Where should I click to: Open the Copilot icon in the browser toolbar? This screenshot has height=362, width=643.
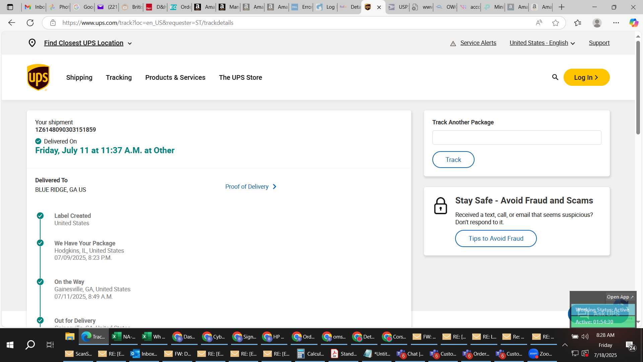634,23
